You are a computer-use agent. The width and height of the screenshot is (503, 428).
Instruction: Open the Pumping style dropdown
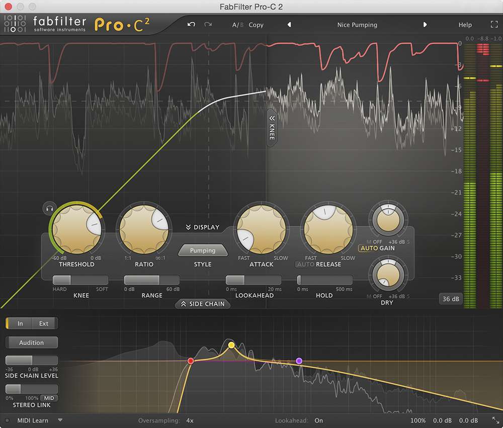[x=203, y=250]
